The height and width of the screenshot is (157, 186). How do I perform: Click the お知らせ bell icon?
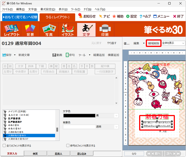(x=80, y=16)
